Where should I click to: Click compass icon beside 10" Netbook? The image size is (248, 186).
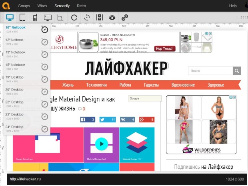click(45, 30)
